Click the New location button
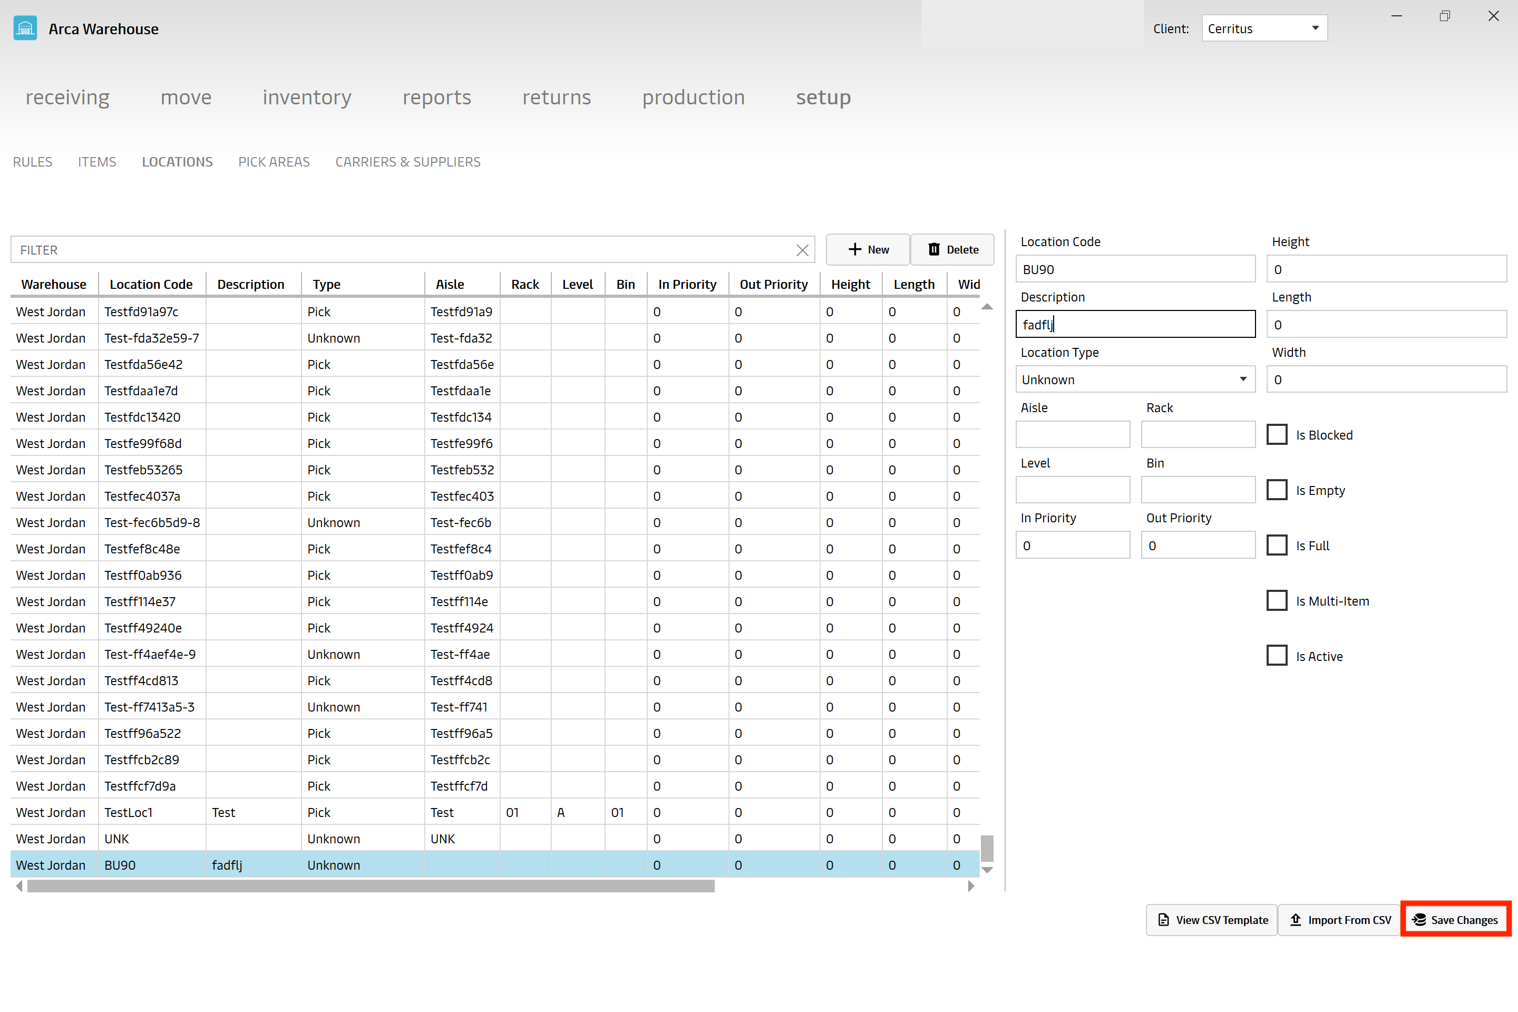The image size is (1518, 1012). pyautogui.click(x=868, y=250)
